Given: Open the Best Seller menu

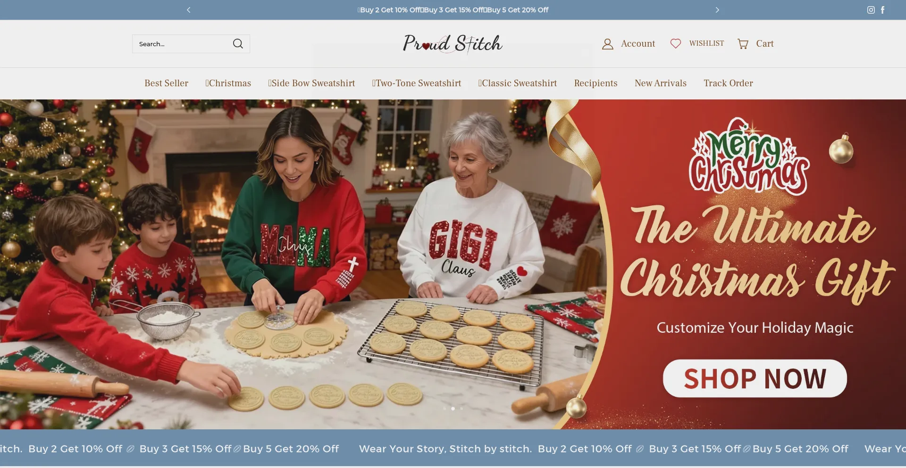Looking at the screenshot, I should click(166, 83).
